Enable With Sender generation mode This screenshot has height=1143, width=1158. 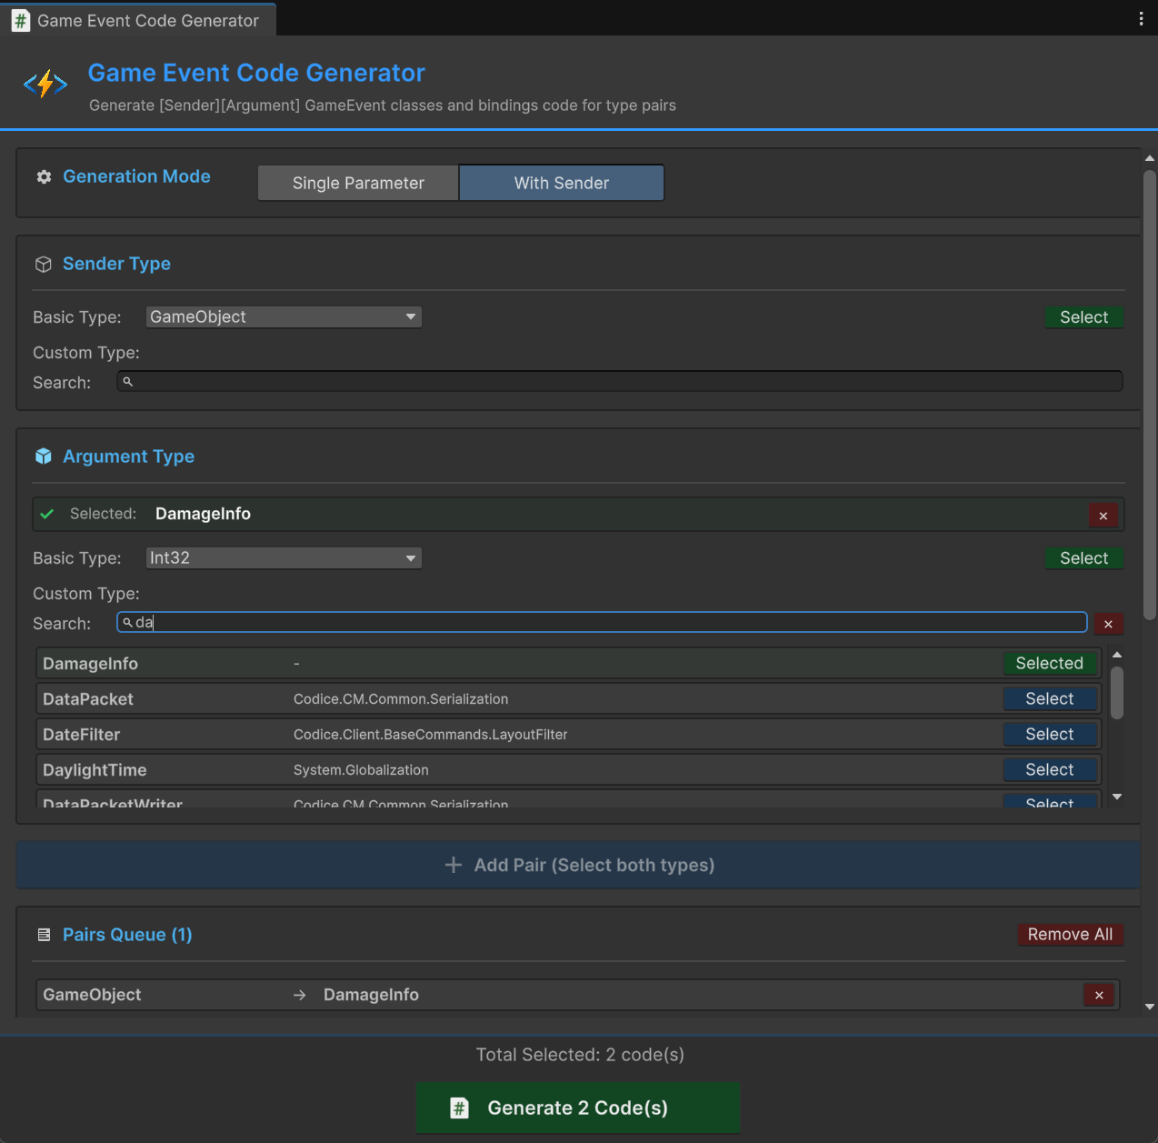561,183
